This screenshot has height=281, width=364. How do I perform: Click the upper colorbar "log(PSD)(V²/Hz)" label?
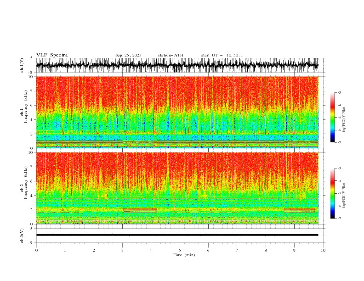[x=344, y=120]
